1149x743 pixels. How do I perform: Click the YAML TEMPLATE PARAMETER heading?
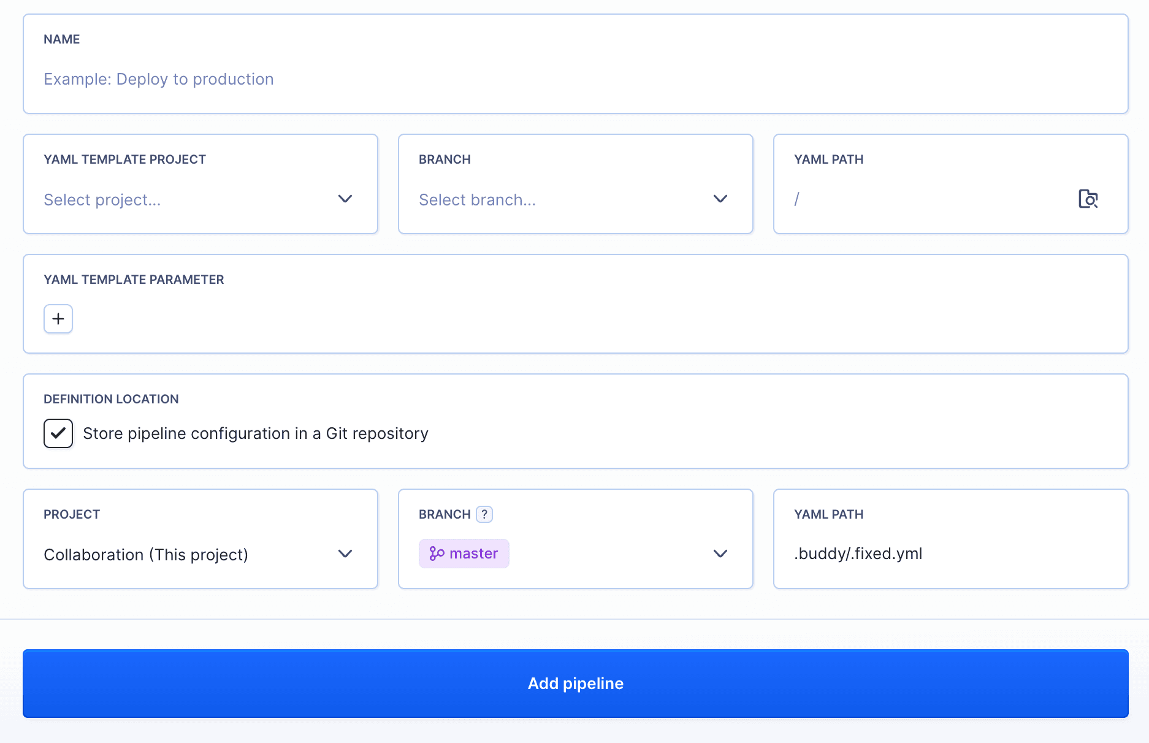pyautogui.click(x=134, y=280)
